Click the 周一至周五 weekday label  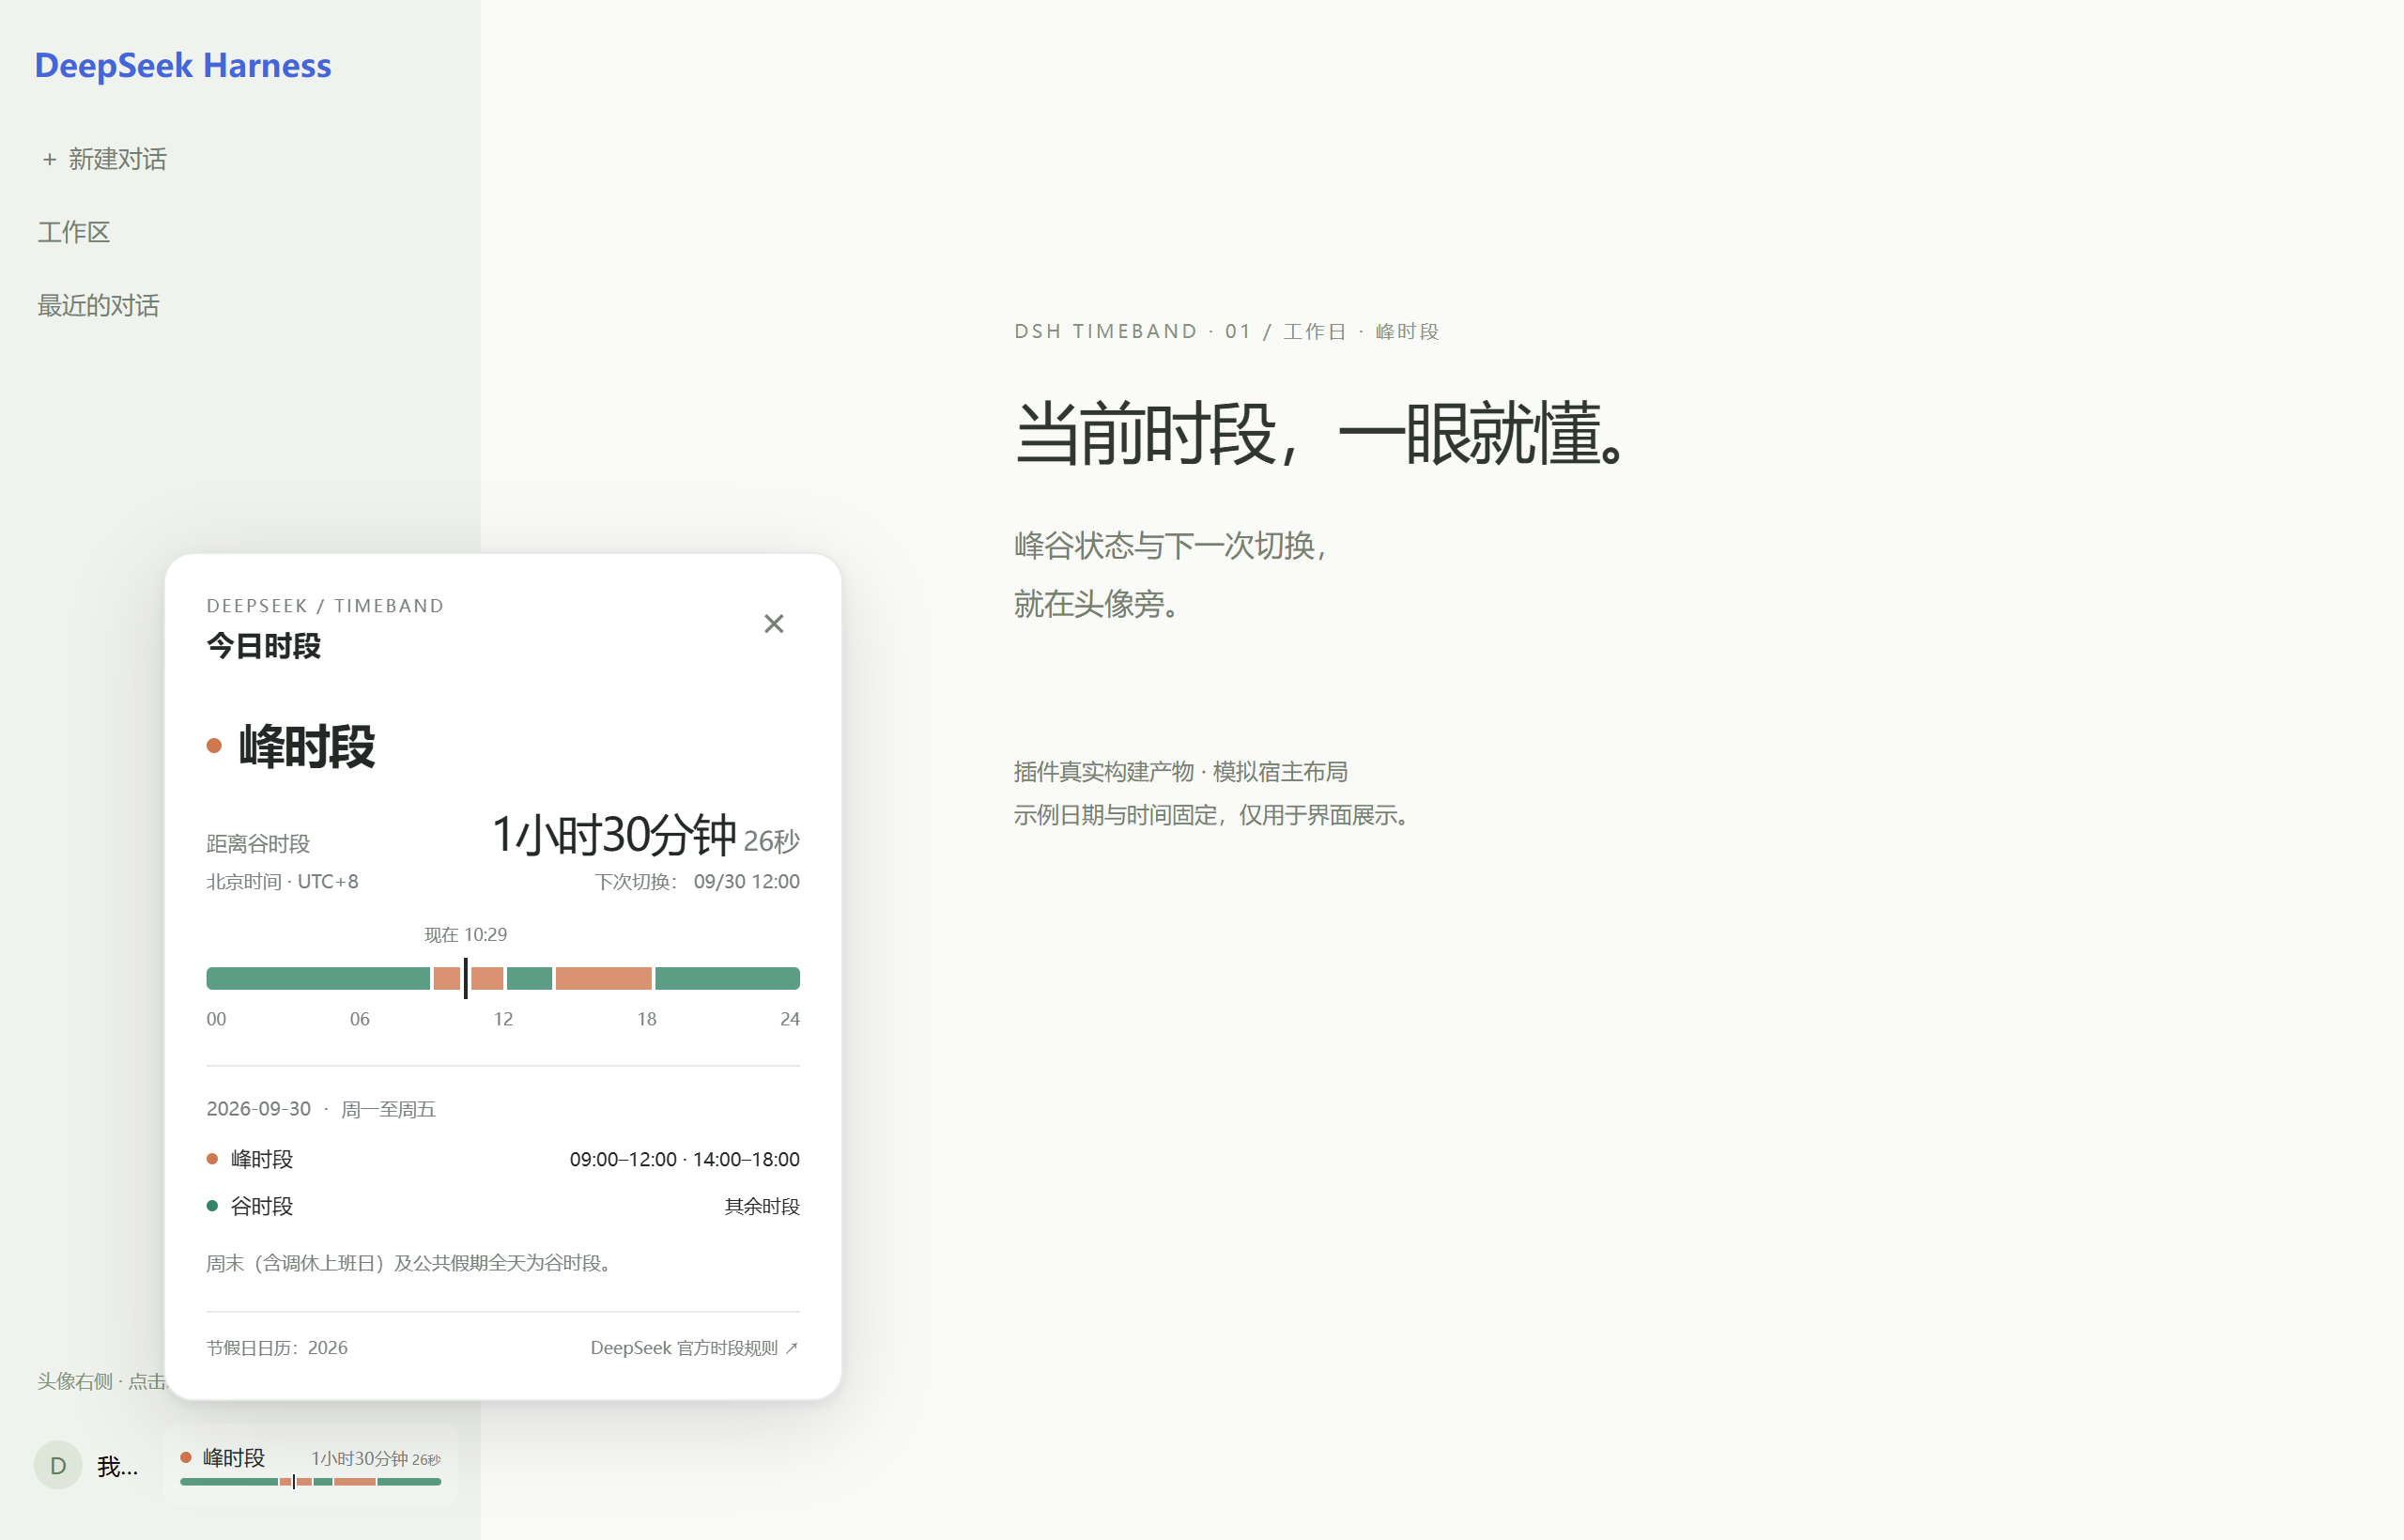(388, 1109)
